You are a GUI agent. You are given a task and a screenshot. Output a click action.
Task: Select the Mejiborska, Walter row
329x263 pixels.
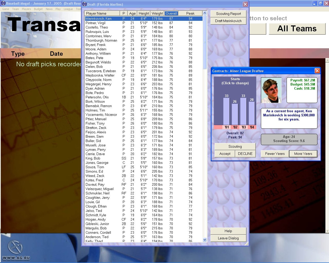click(144, 75)
